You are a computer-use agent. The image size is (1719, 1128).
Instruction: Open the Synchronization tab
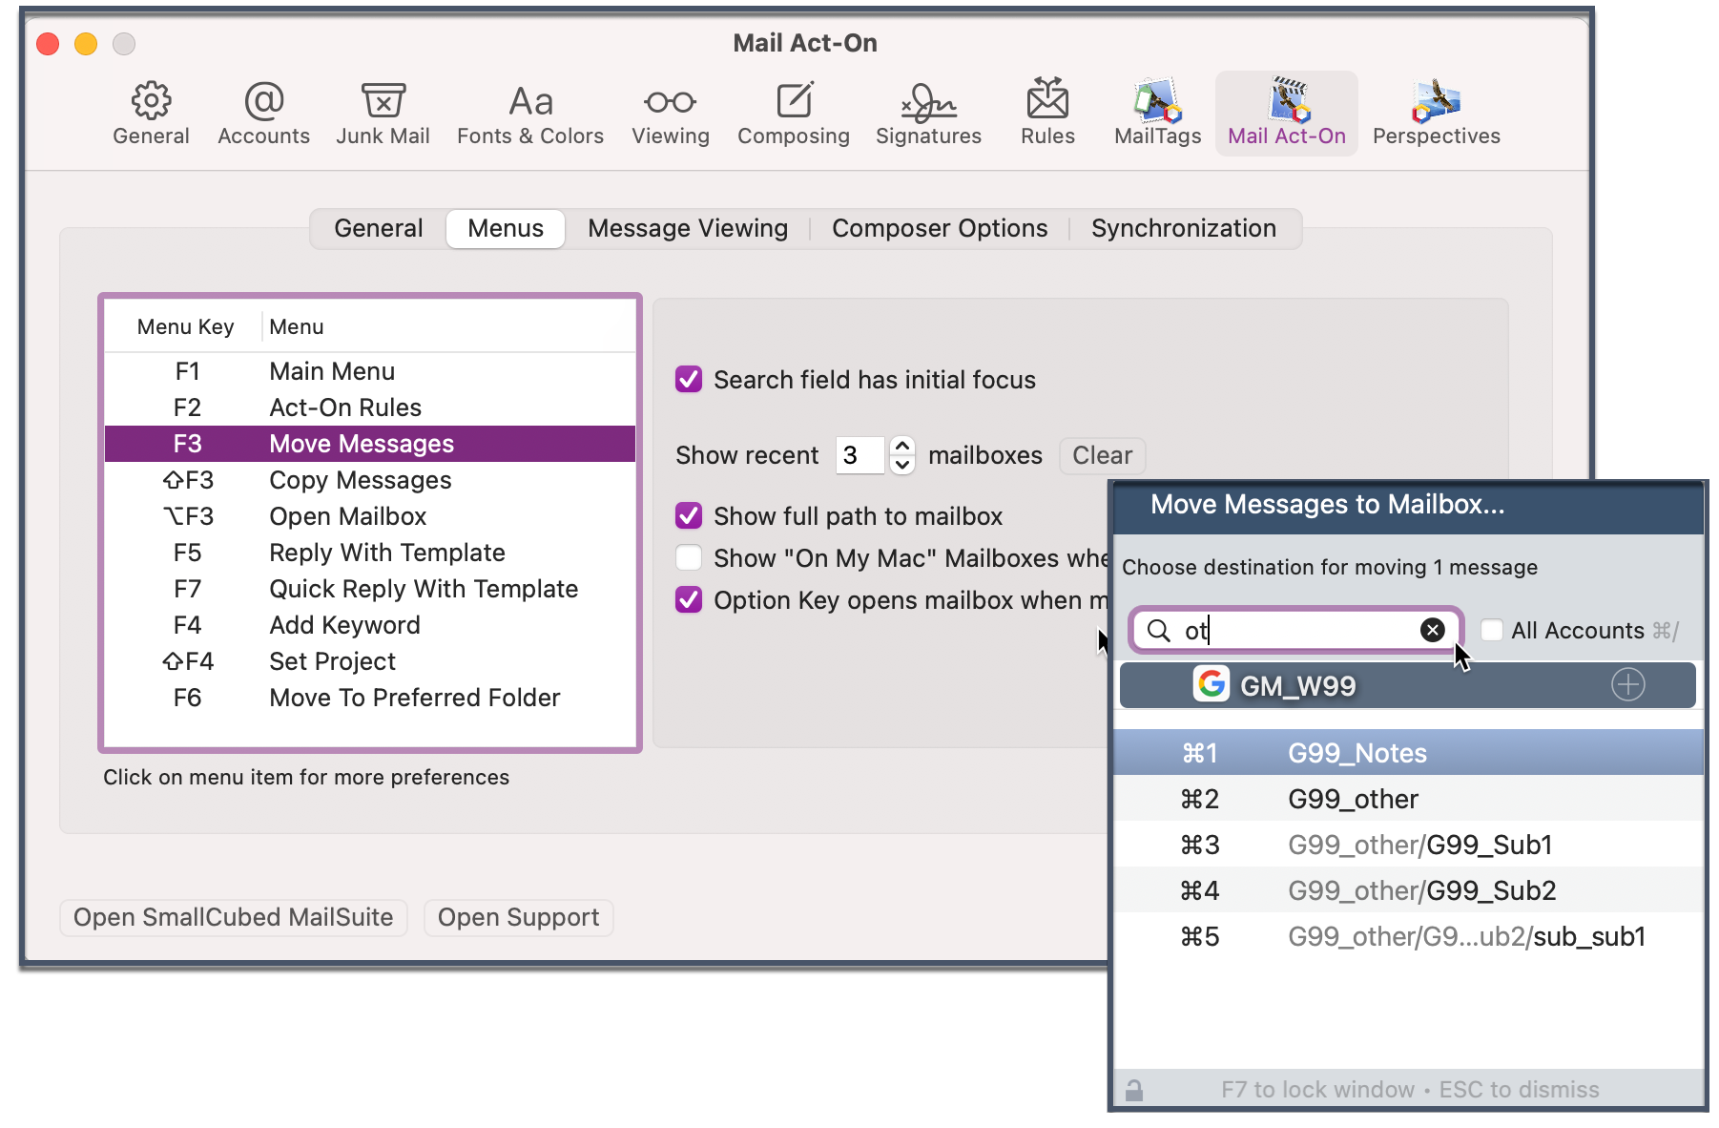[x=1184, y=229]
